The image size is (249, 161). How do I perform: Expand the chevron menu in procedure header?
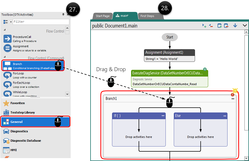coord(244,26)
